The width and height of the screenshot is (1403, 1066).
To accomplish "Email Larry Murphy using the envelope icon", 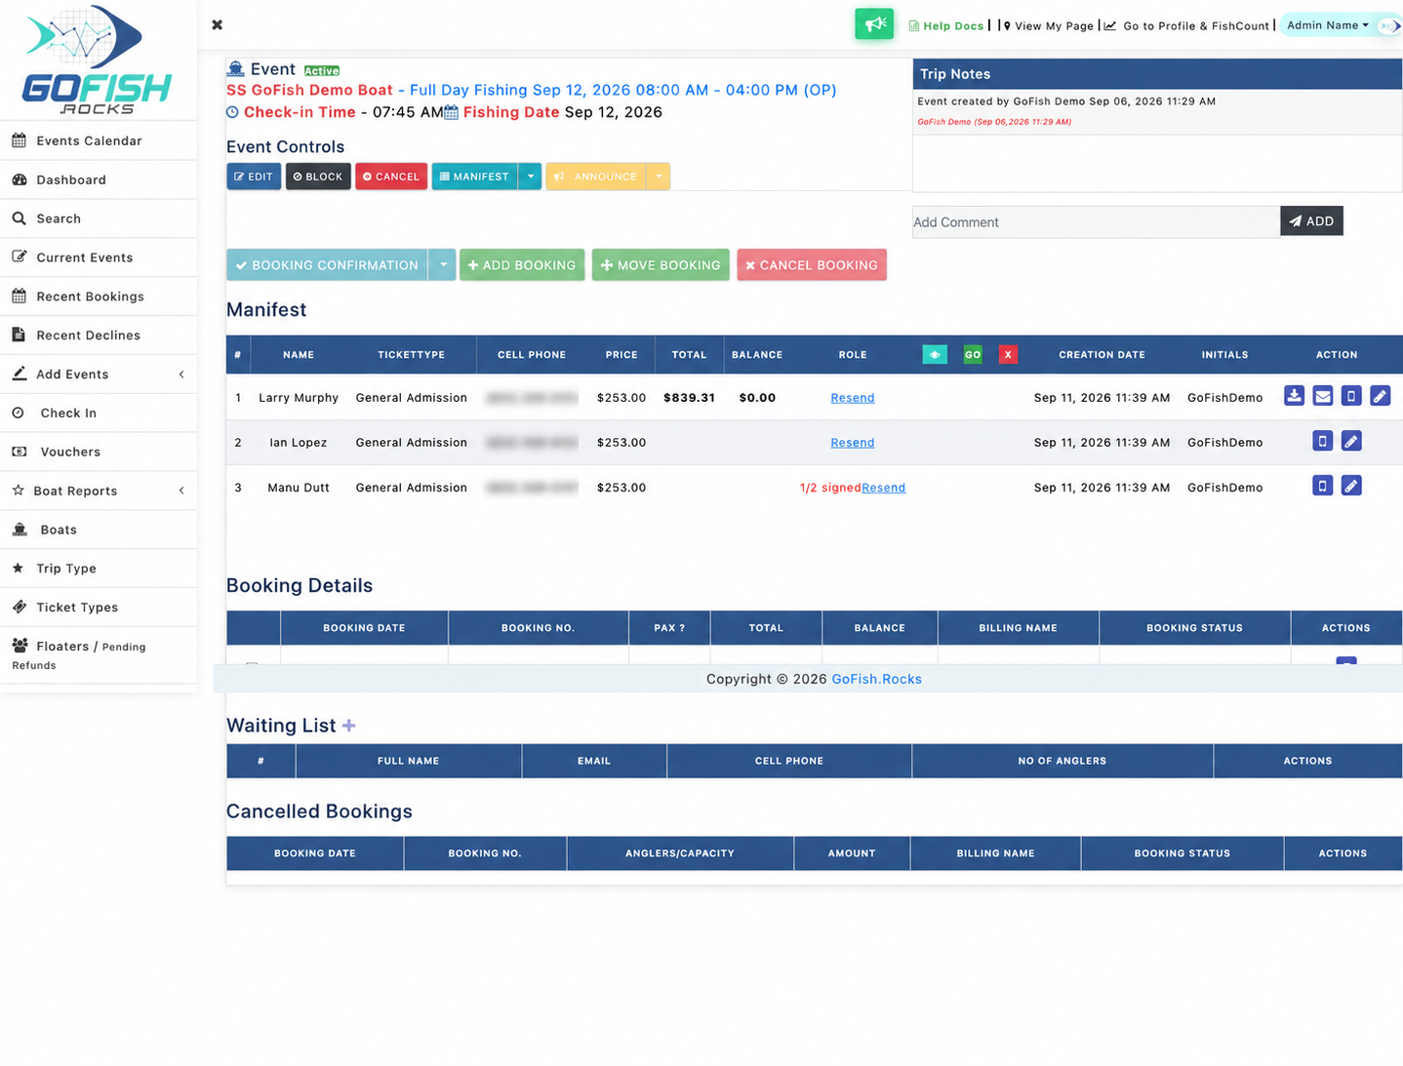I will pos(1323,396).
